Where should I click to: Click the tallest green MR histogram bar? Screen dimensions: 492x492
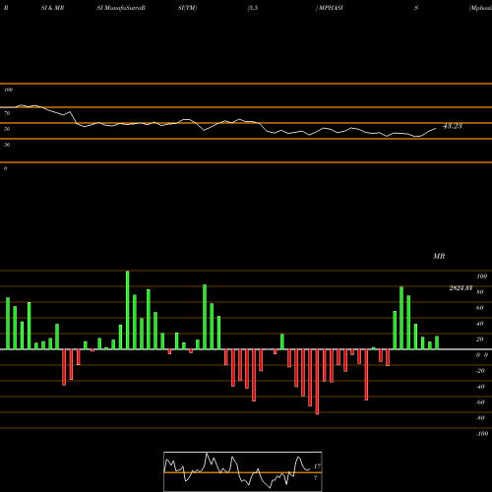(x=128, y=310)
